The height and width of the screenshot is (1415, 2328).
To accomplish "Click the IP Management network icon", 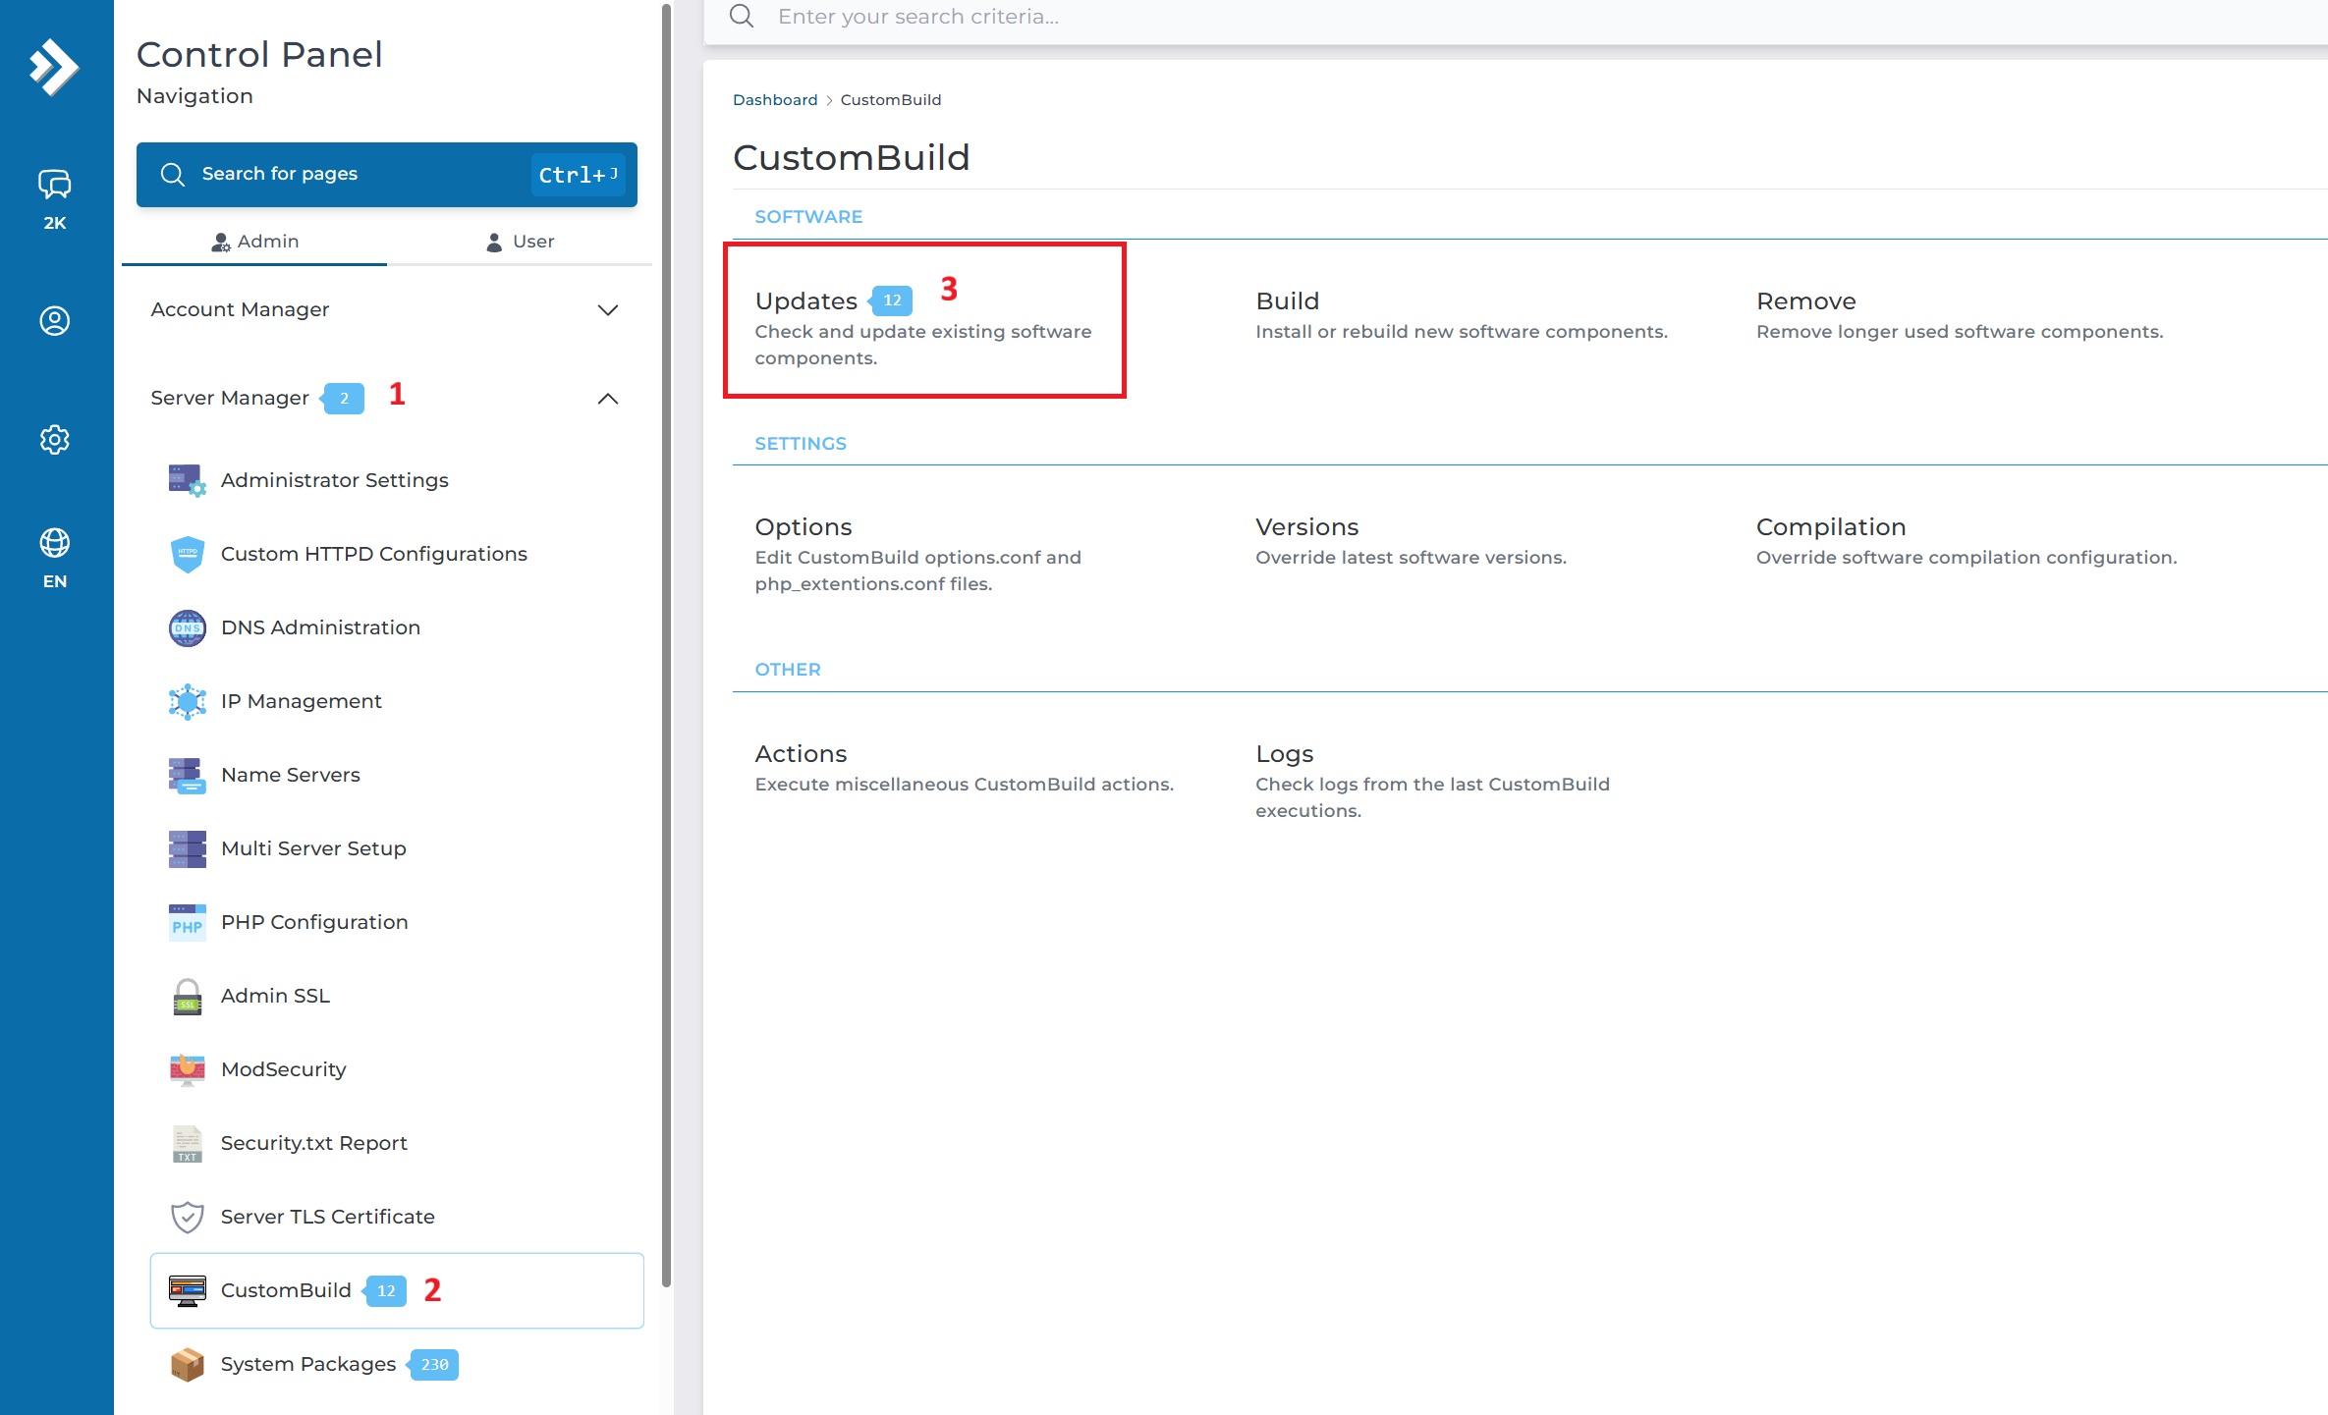I will tap(187, 701).
